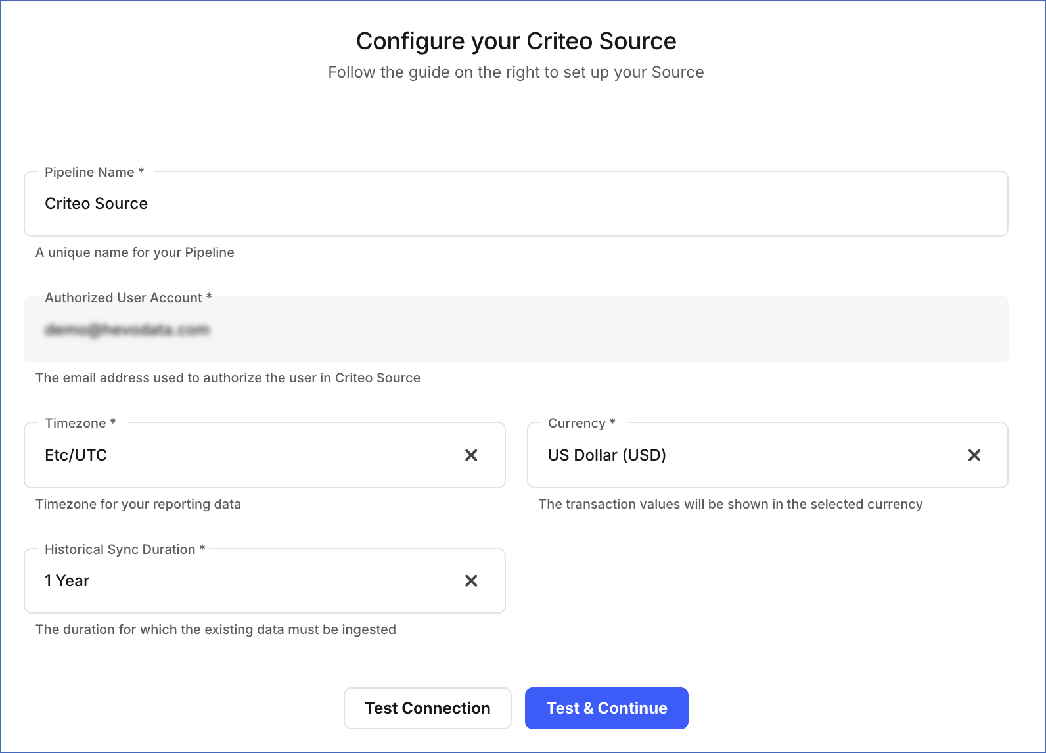Click the Test Connection button
The height and width of the screenshot is (753, 1046).
pos(428,708)
